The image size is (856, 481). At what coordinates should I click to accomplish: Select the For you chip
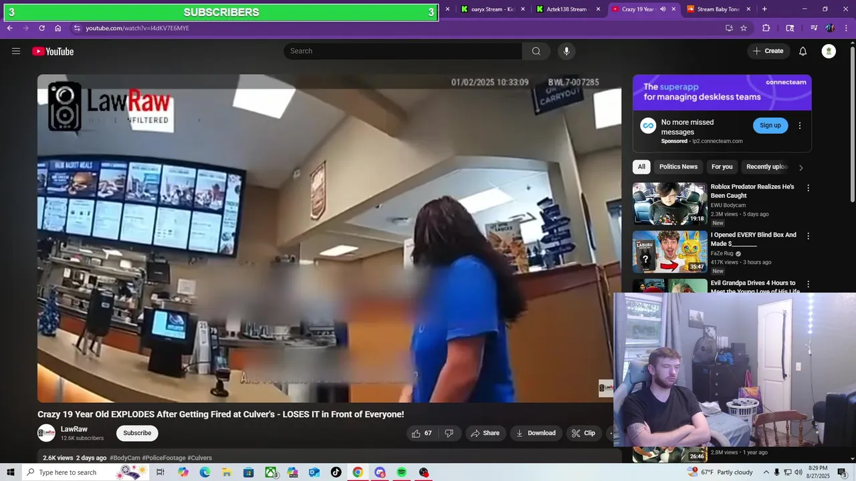[722, 167]
